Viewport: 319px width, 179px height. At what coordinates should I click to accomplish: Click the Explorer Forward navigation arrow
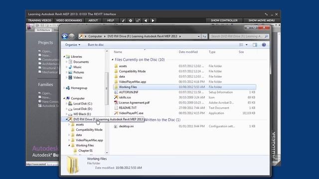coord(71,36)
